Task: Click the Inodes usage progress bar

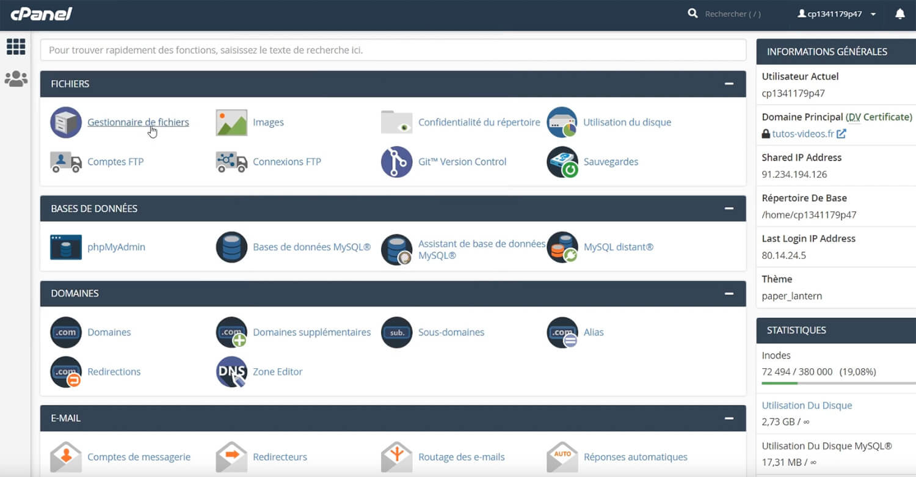Action: [x=839, y=383]
